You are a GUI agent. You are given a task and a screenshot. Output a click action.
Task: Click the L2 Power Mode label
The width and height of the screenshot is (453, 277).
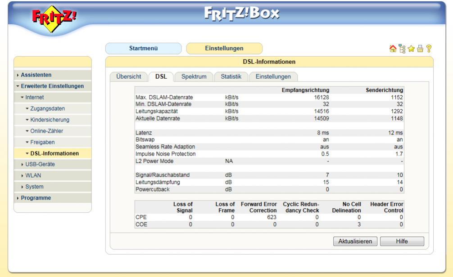tap(154, 161)
